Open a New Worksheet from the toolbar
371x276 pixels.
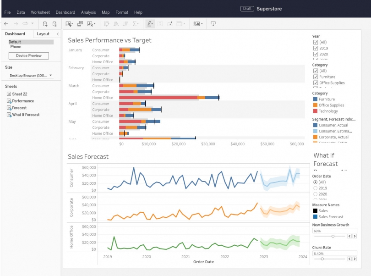coord(67,23)
